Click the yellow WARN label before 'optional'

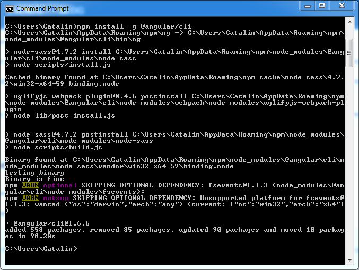coord(31,185)
